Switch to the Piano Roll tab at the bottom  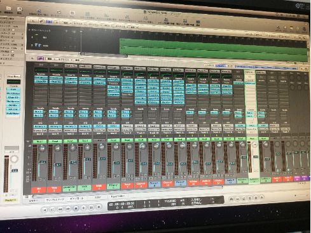pyautogui.click(x=76, y=199)
